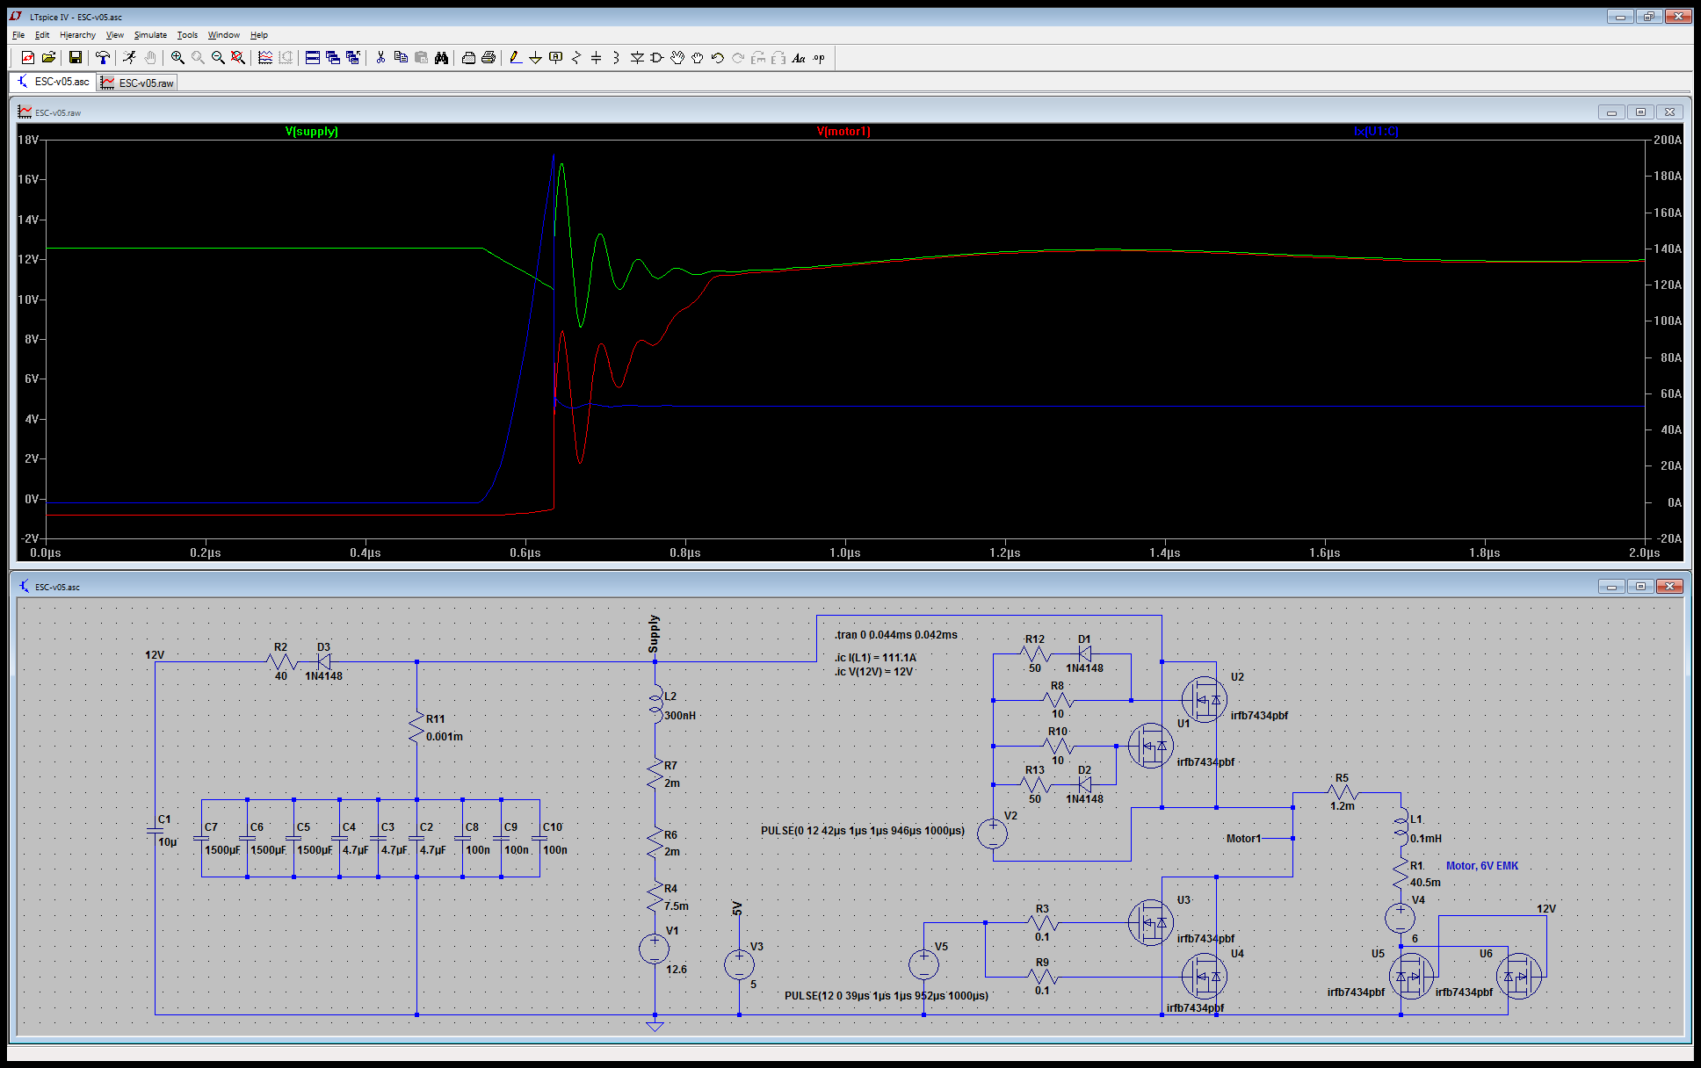Screen dimensions: 1701x1068
Task: Maximize the ESC-v05.raw plot window
Action: [x=1640, y=112]
